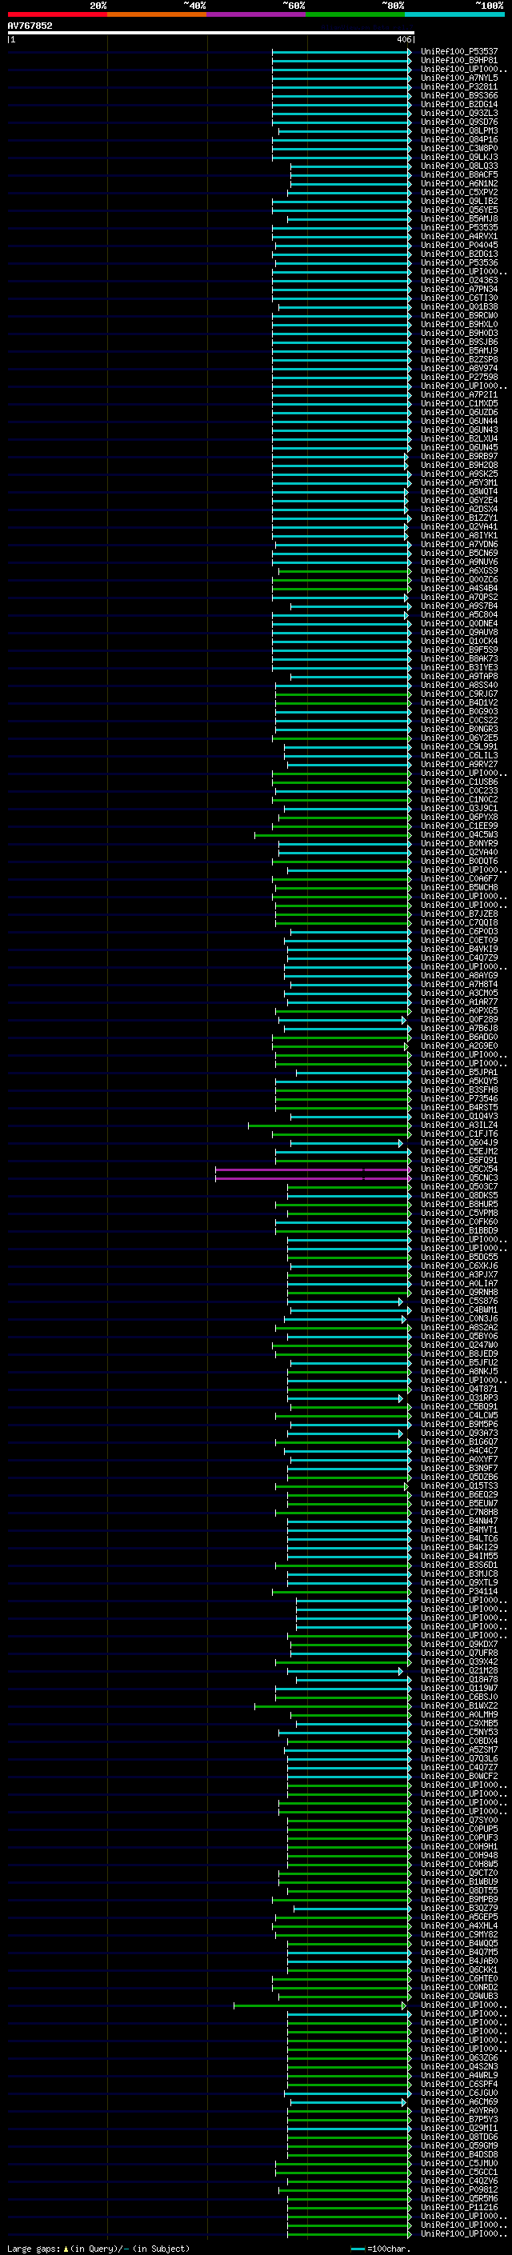Click the UniRef100_Q56YE5 label
This screenshot has height=2255, width=512.
pyautogui.click(x=459, y=210)
